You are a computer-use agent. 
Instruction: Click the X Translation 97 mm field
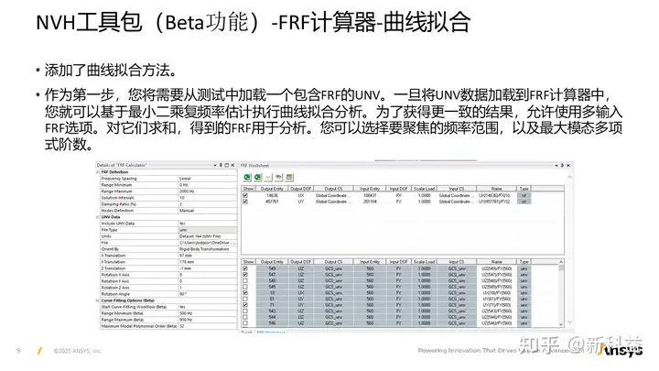[x=208, y=256]
